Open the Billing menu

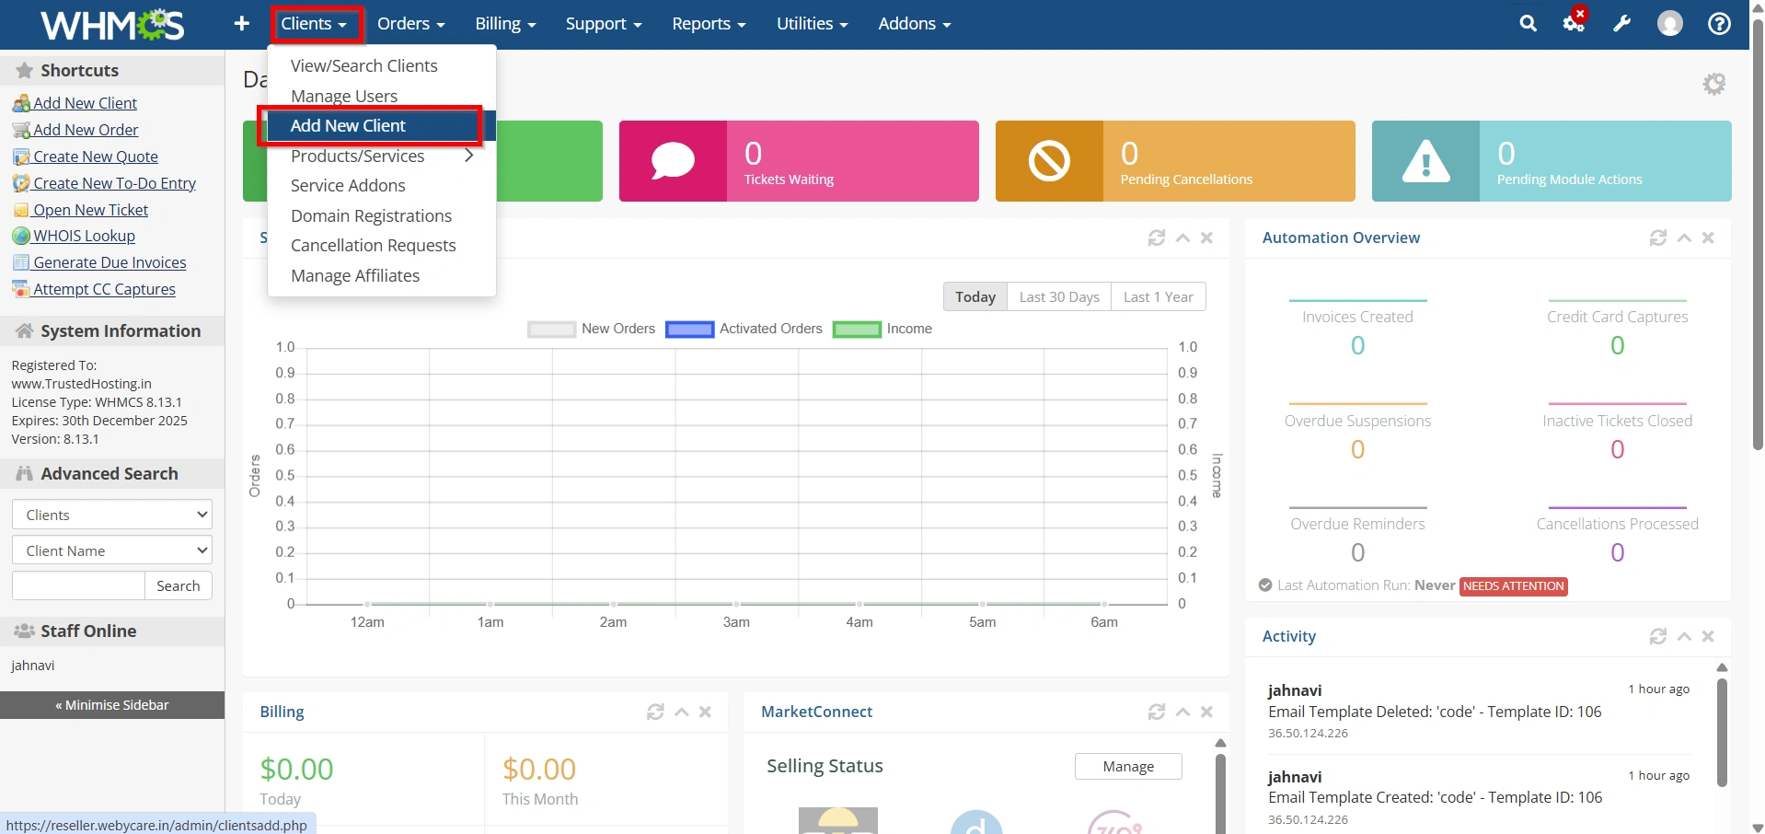pos(505,24)
